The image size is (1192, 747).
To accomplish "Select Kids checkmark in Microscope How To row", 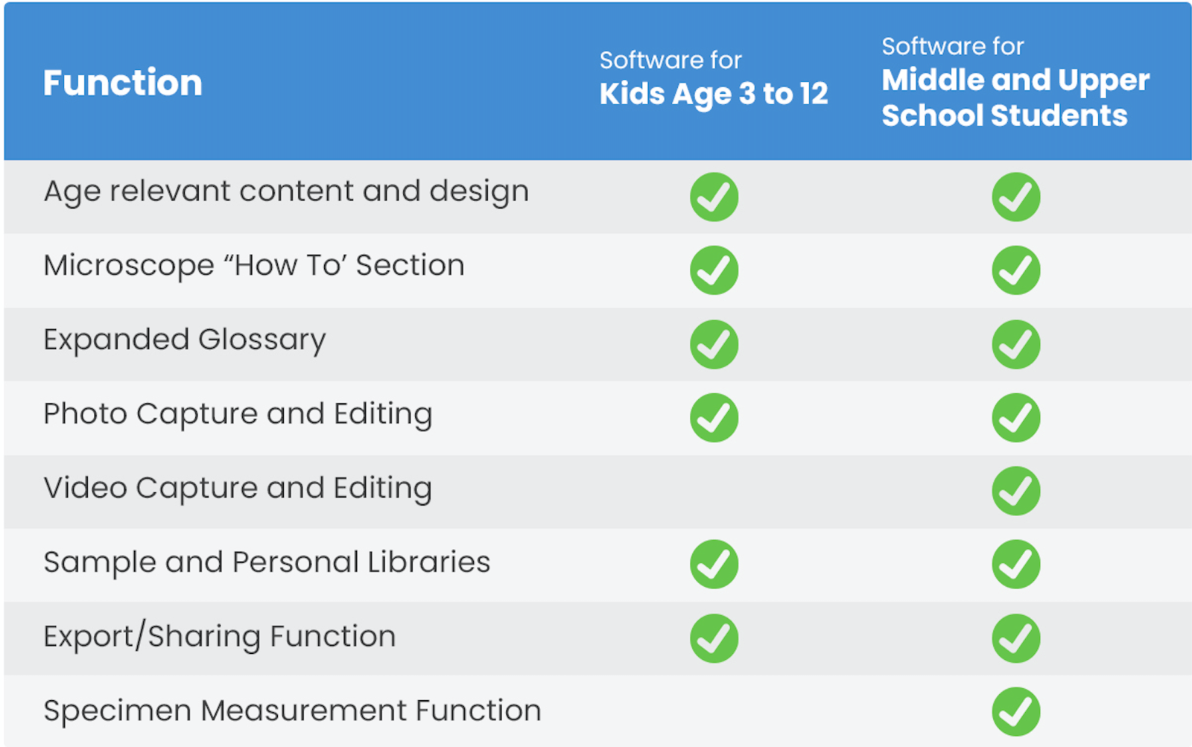I will tap(714, 270).
